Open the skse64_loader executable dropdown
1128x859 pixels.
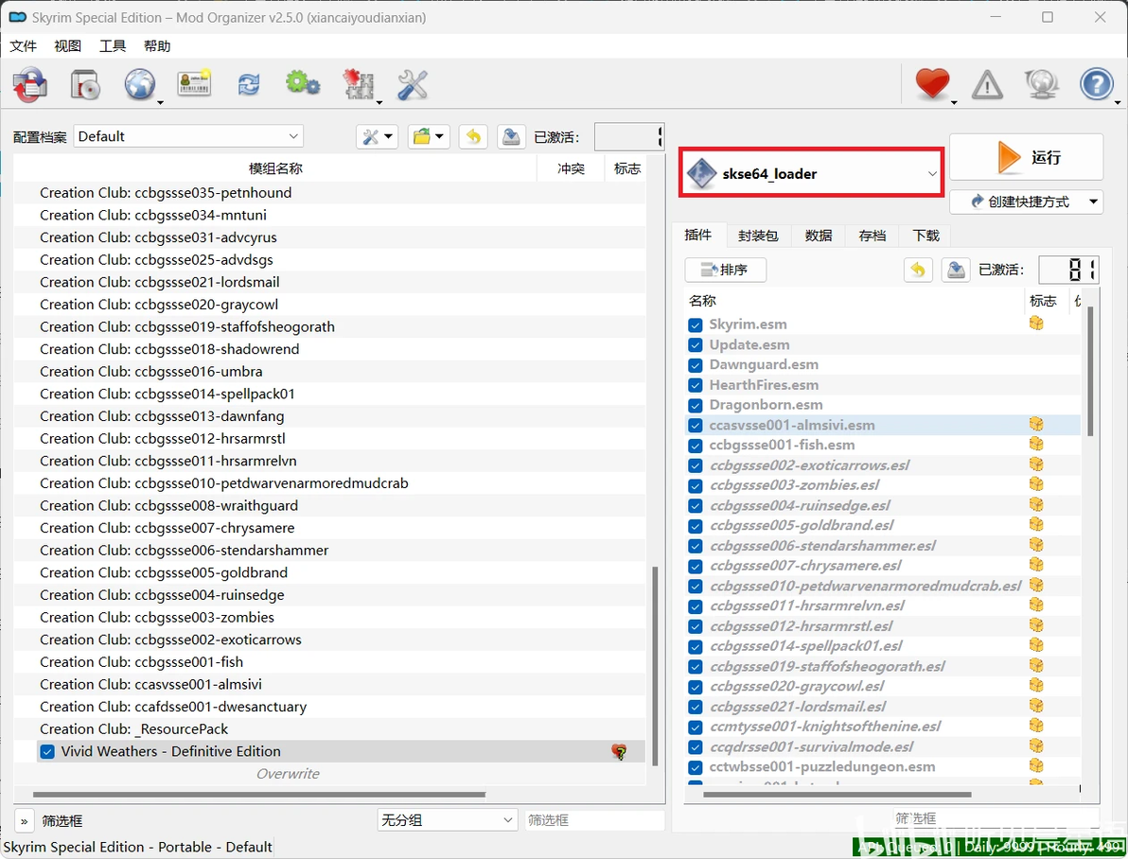[812, 173]
